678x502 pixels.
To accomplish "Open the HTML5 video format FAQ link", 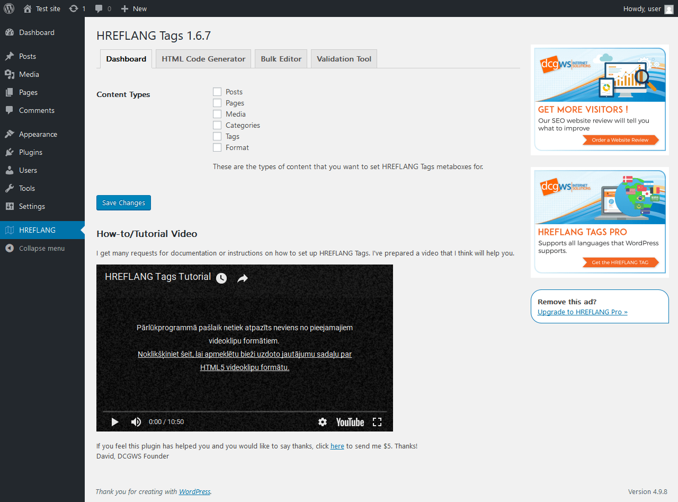I will point(245,360).
